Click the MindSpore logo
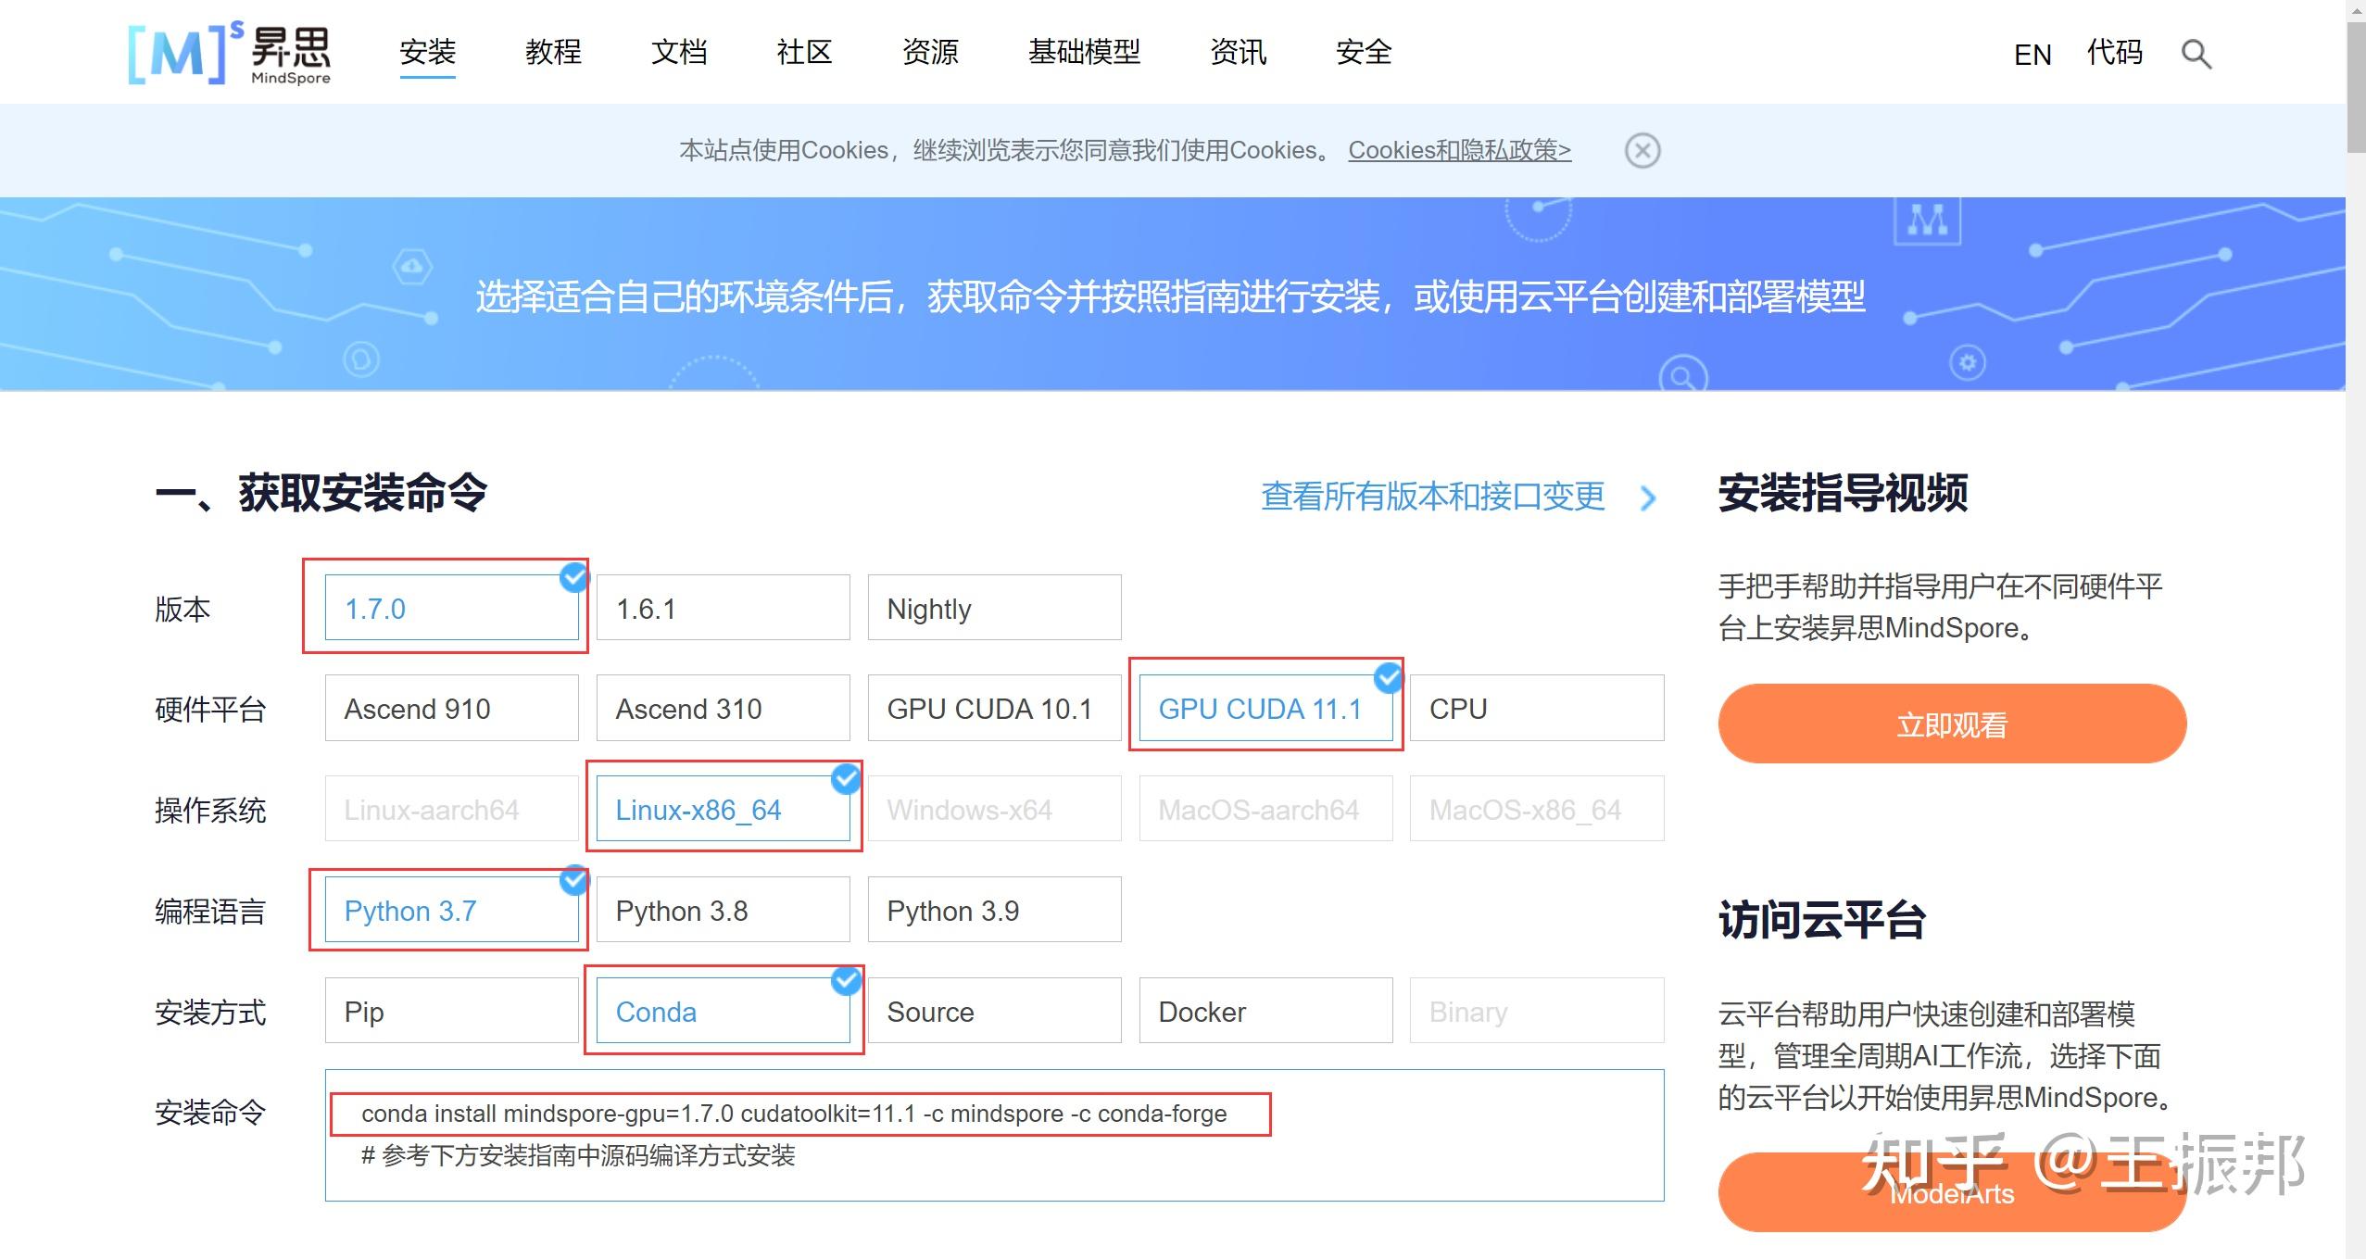2366x1259 pixels. [x=230, y=54]
